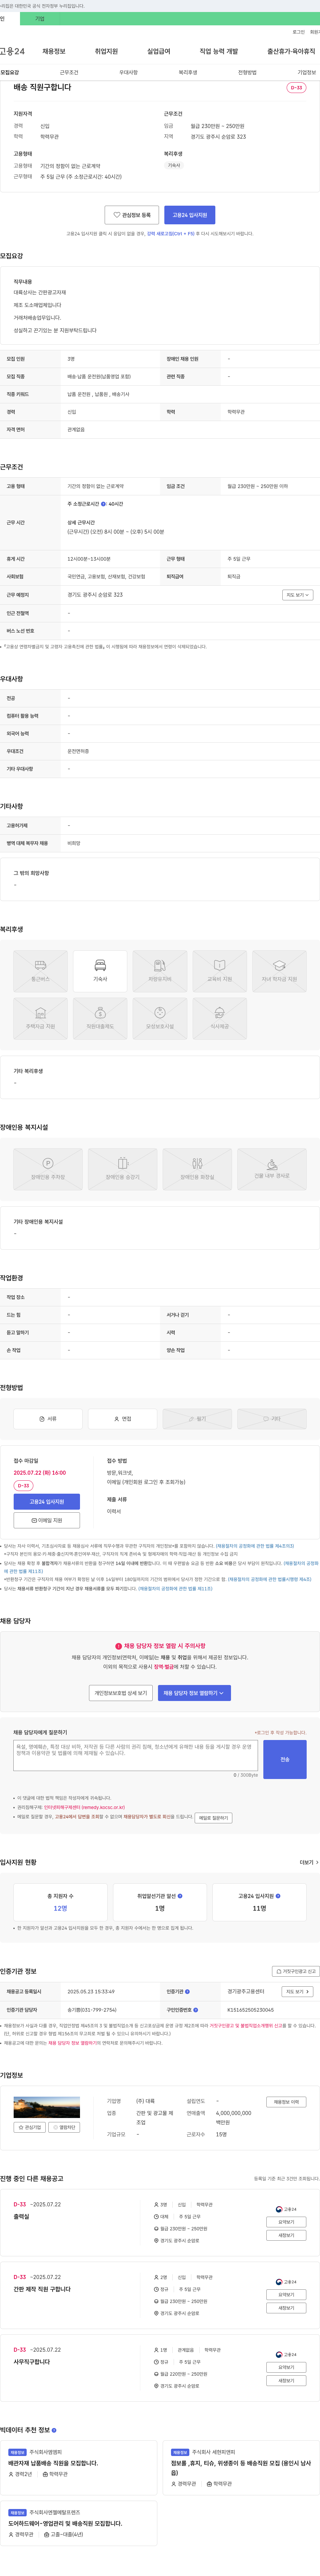Open the 취업지원 main menu
Screen dimensions: 320x2576
[x=106, y=51]
